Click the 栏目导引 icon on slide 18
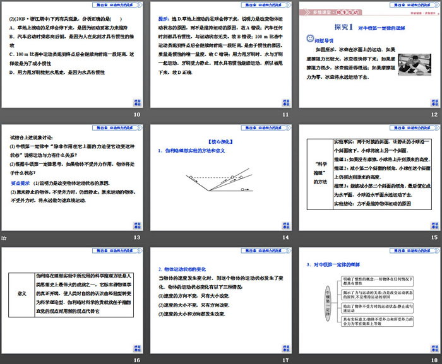442x364 pixels. click(x=434, y=348)
